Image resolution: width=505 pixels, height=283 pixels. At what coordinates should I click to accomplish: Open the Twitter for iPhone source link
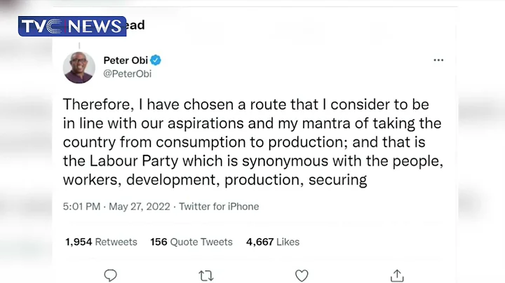[x=219, y=207]
